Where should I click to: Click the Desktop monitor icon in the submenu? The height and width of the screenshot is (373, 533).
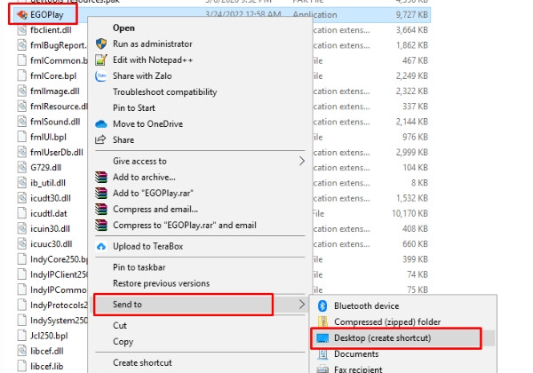[322, 338]
